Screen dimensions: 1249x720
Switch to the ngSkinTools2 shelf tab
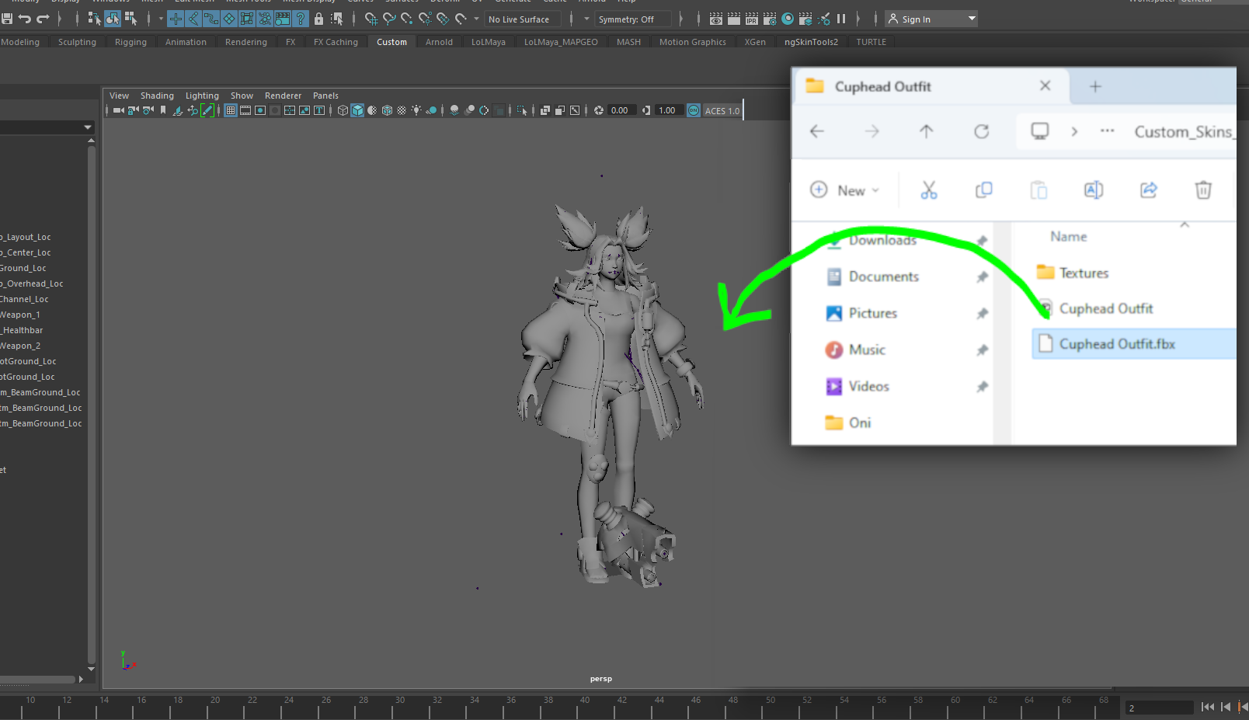pos(811,42)
